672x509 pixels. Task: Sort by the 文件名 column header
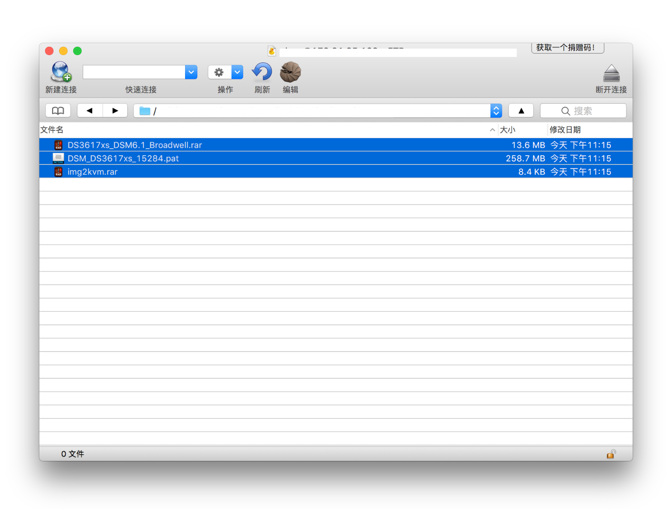(52, 130)
